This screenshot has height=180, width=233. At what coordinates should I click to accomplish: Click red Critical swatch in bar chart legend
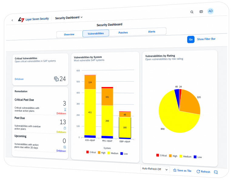[87, 152]
